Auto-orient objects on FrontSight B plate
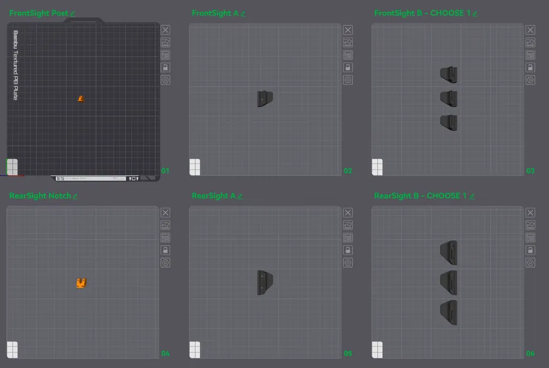The width and height of the screenshot is (549, 368). (530, 42)
